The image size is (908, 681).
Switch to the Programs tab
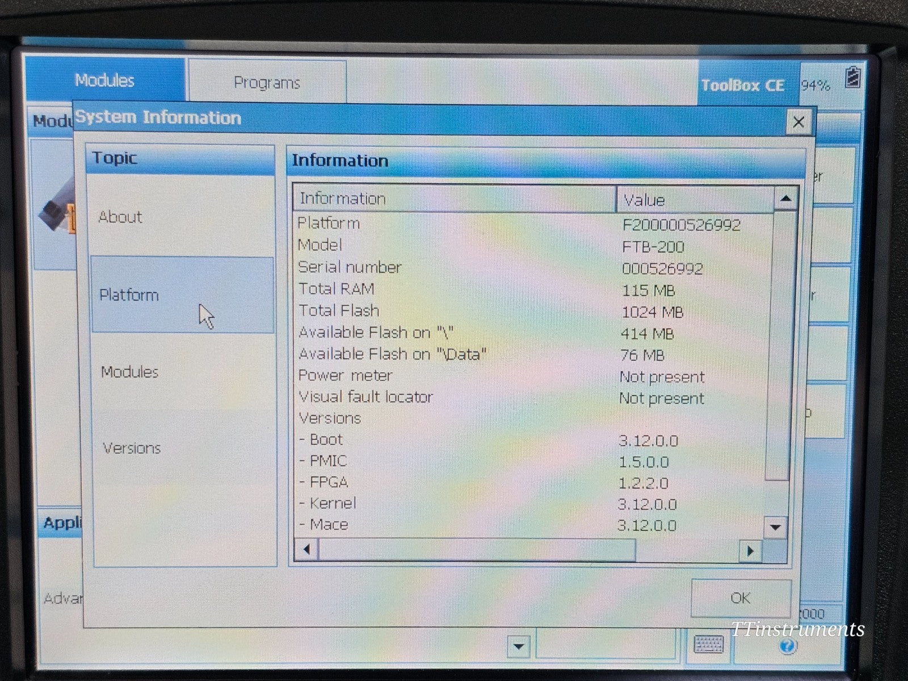(268, 83)
